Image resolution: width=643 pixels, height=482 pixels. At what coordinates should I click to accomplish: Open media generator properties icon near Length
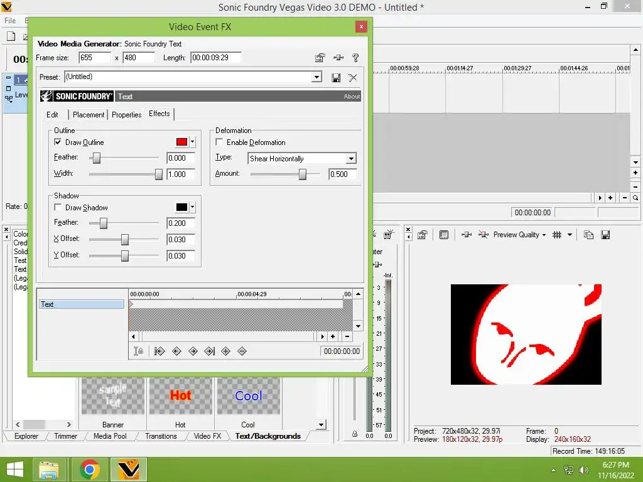pyautogui.click(x=320, y=58)
